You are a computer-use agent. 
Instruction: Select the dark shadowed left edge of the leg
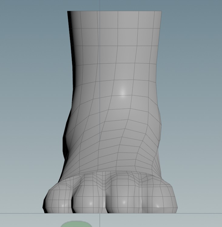coord(71,61)
